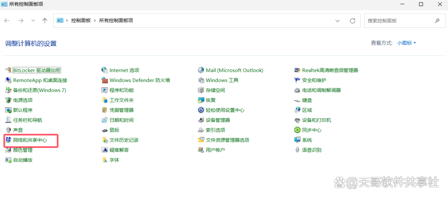The height and width of the screenshot is (198, 448).
Task: Open the Windows Defender 防火墙 text link
Action: (x=139, y=80)
